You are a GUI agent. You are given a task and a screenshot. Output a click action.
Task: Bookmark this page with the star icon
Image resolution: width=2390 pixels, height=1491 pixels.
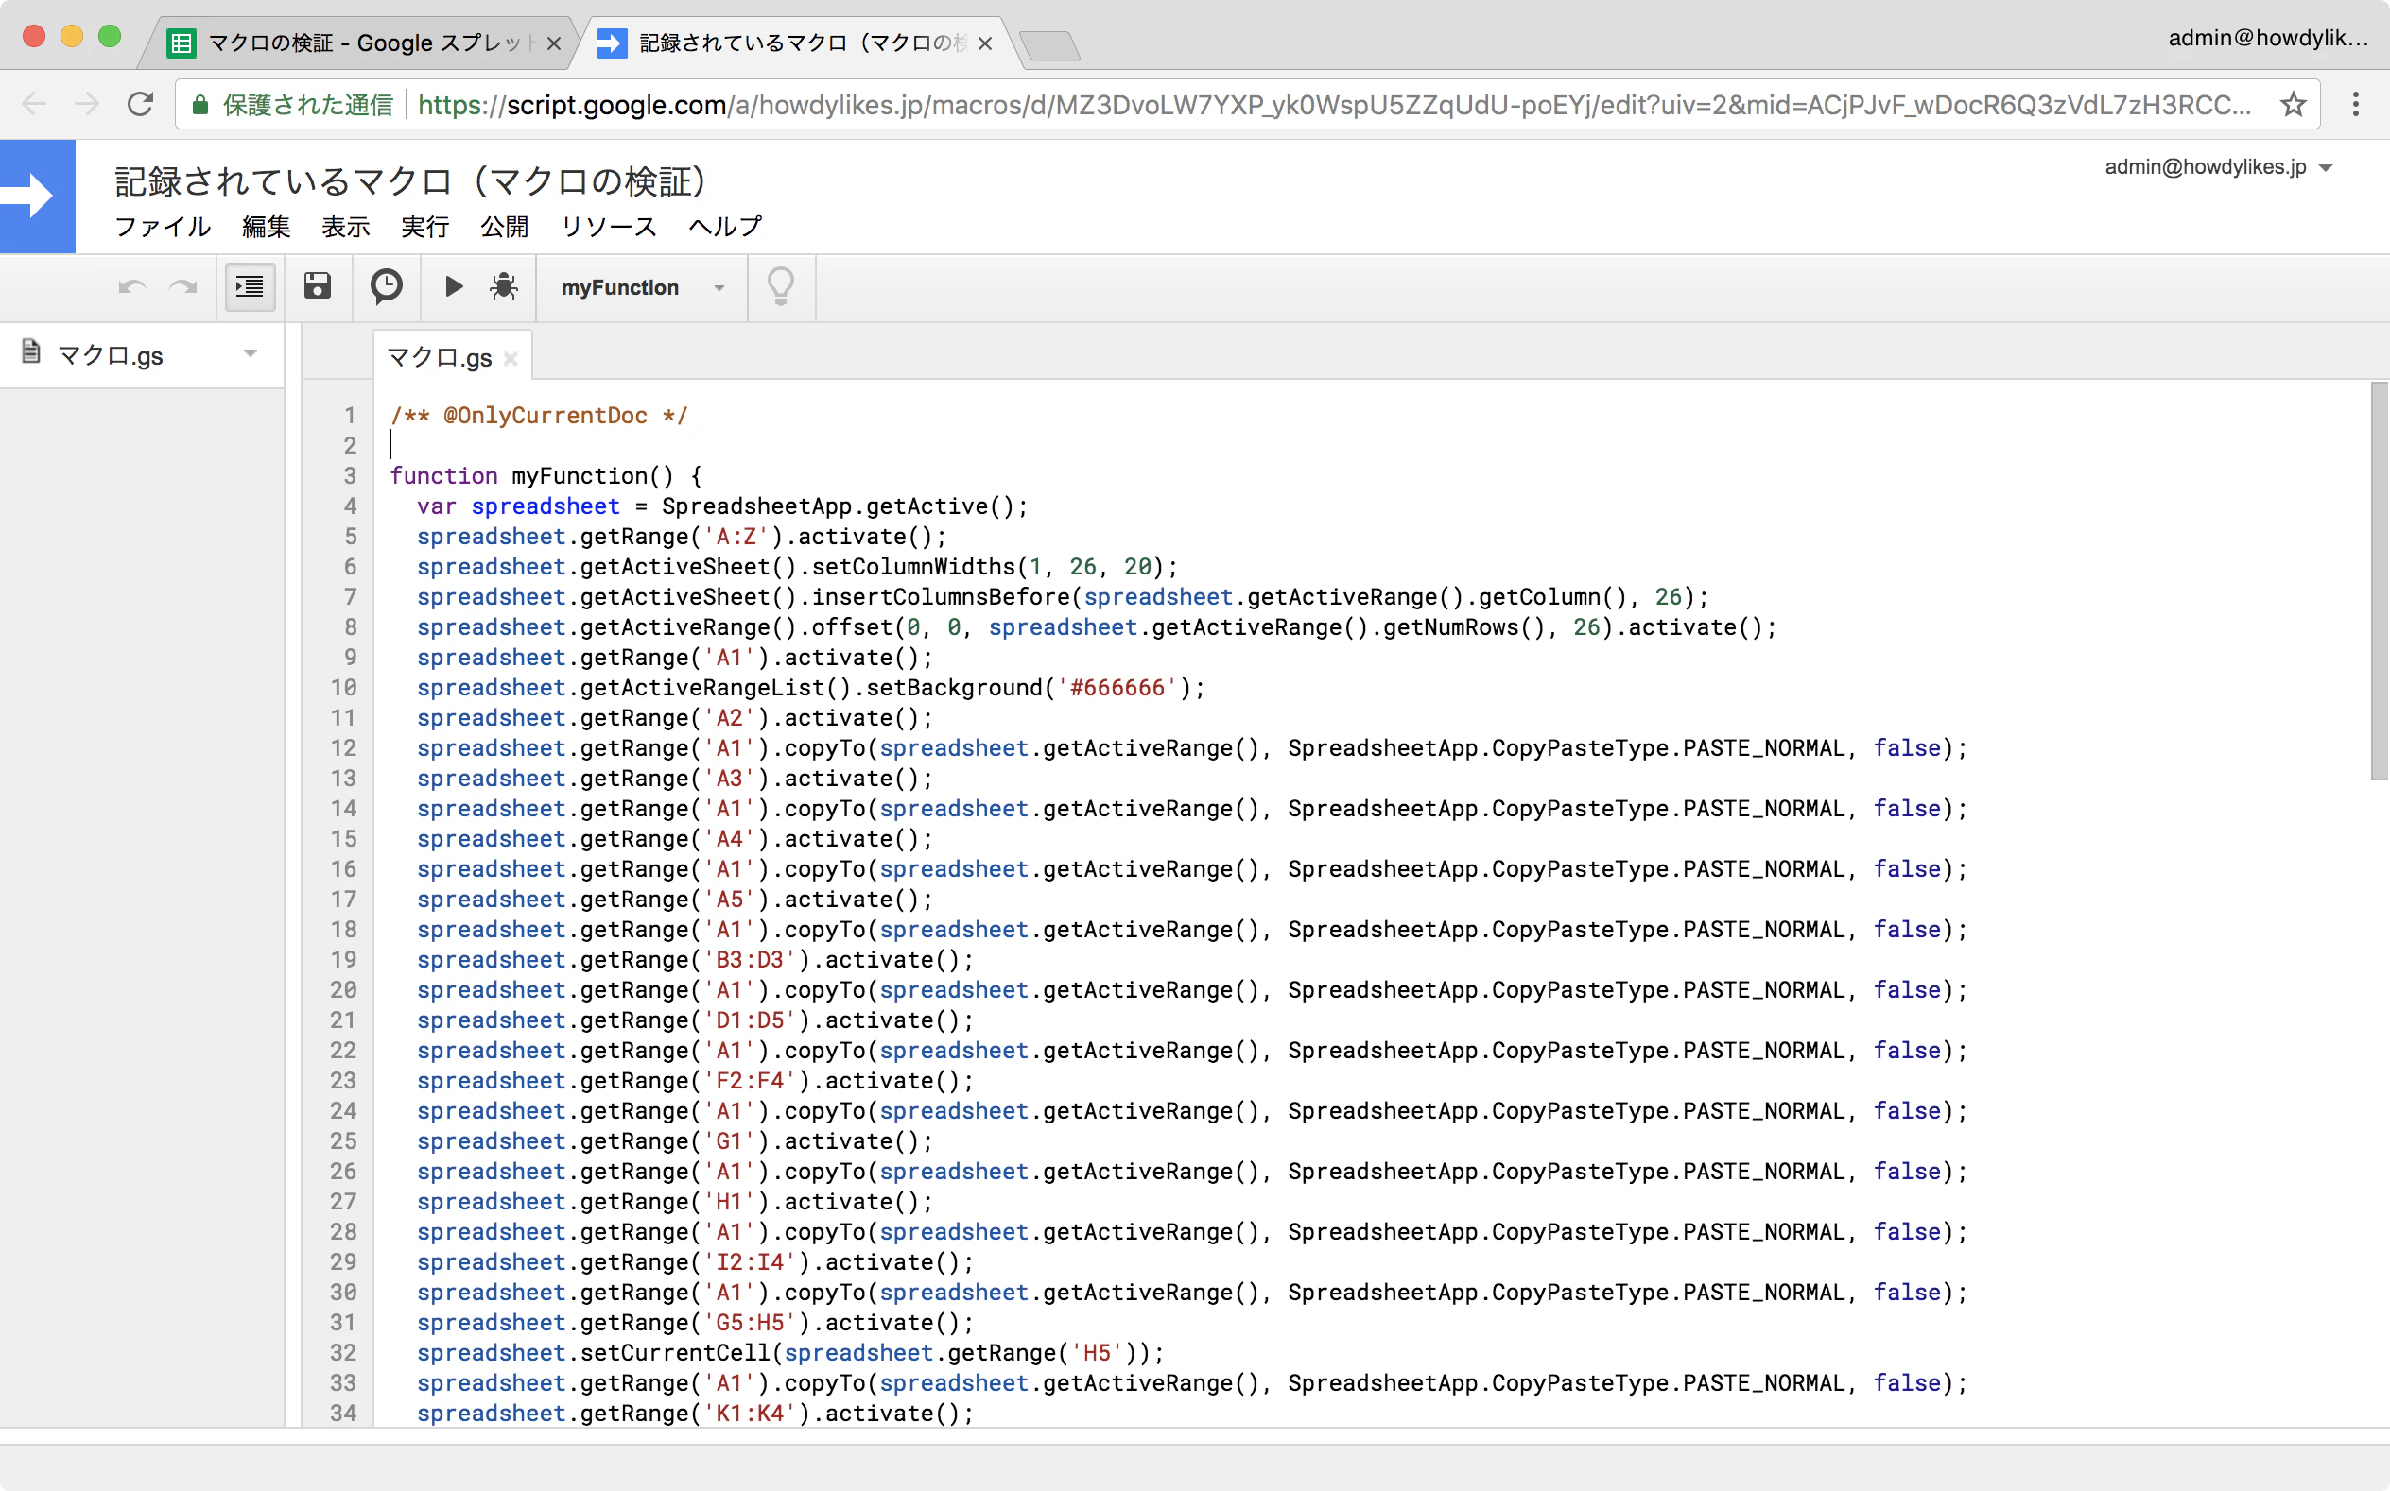click(2293, 104)
